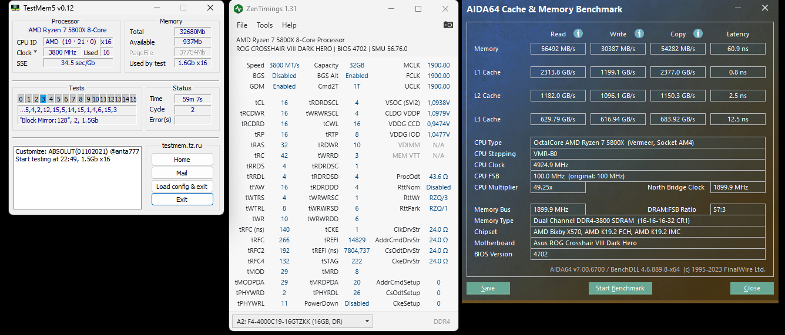Click the TestMem5 app icon in title bar
This screenshot has height=335, width=785.
click(15, 8)
